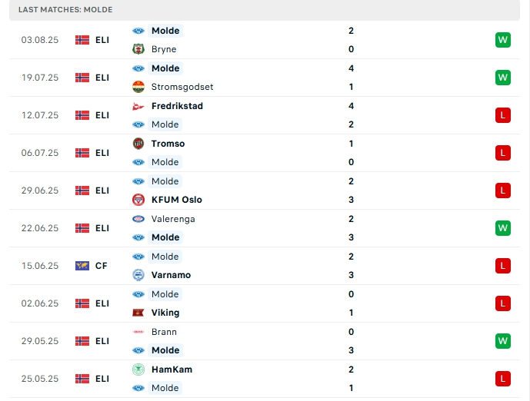
Task: Click the red L badge for Viking match
Action: coord(503,303)
